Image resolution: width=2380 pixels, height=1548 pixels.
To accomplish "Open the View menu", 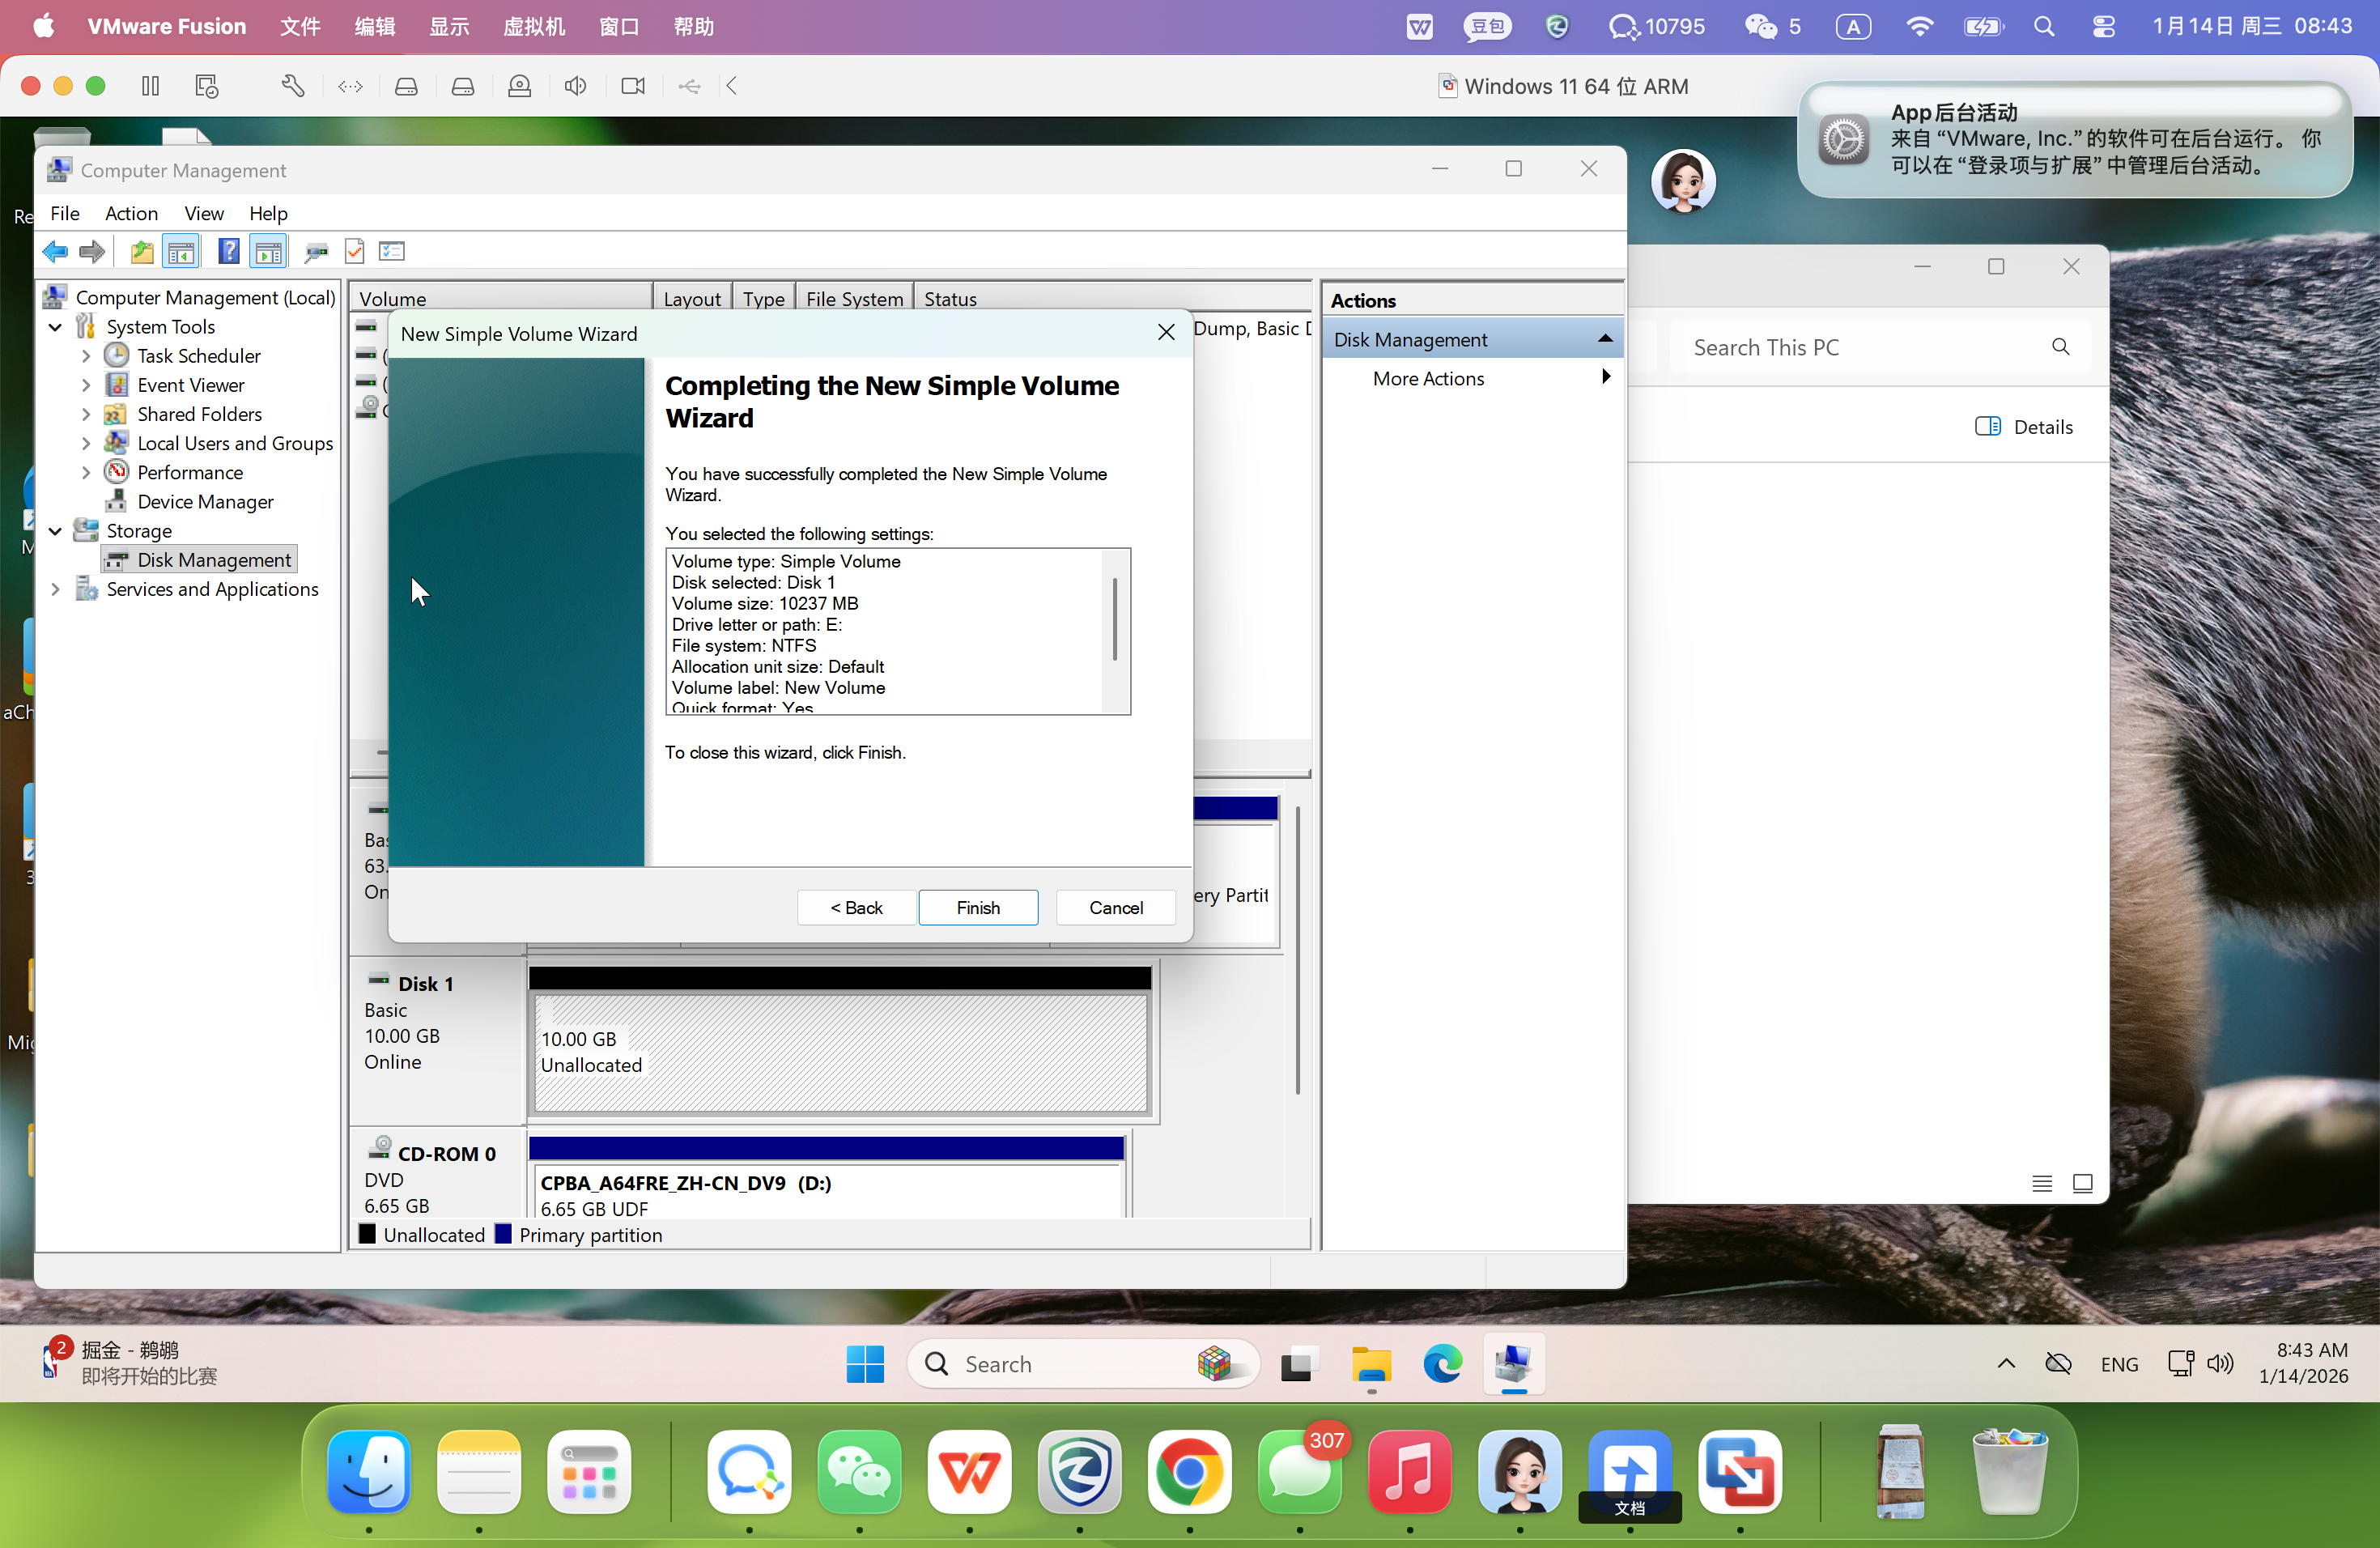I will [x=203, y=213].
